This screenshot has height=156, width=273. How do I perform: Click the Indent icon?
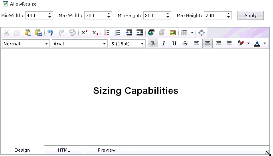point(129,33)
